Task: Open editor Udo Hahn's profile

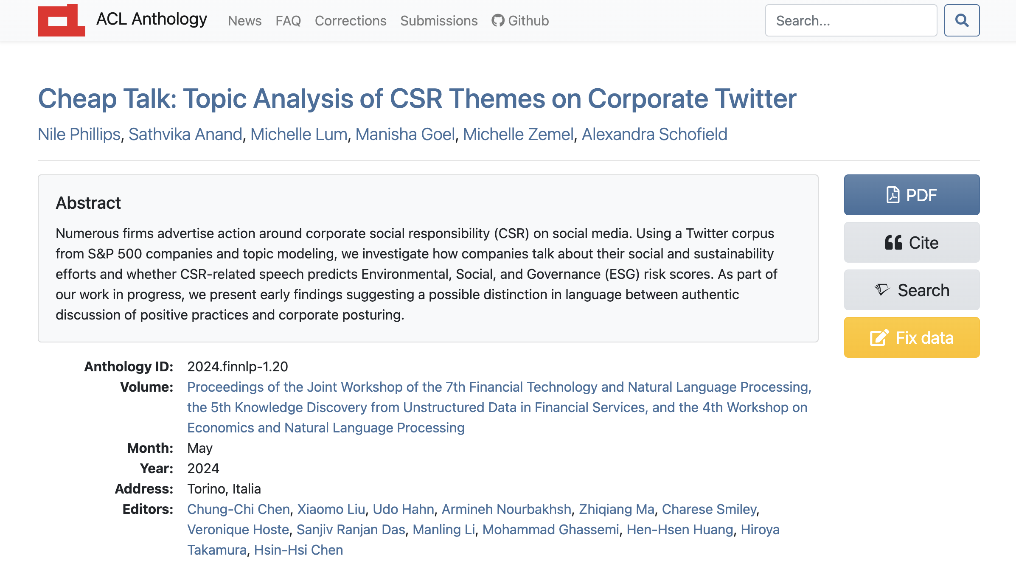Action: click(403, 509)
